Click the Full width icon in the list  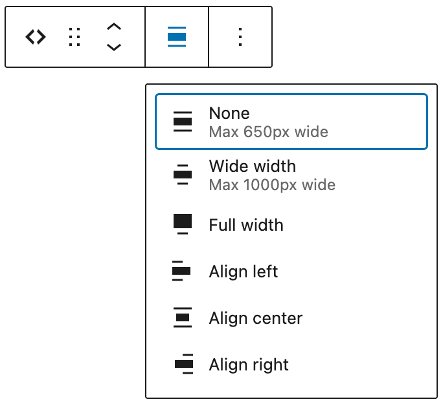pos(183,224)
